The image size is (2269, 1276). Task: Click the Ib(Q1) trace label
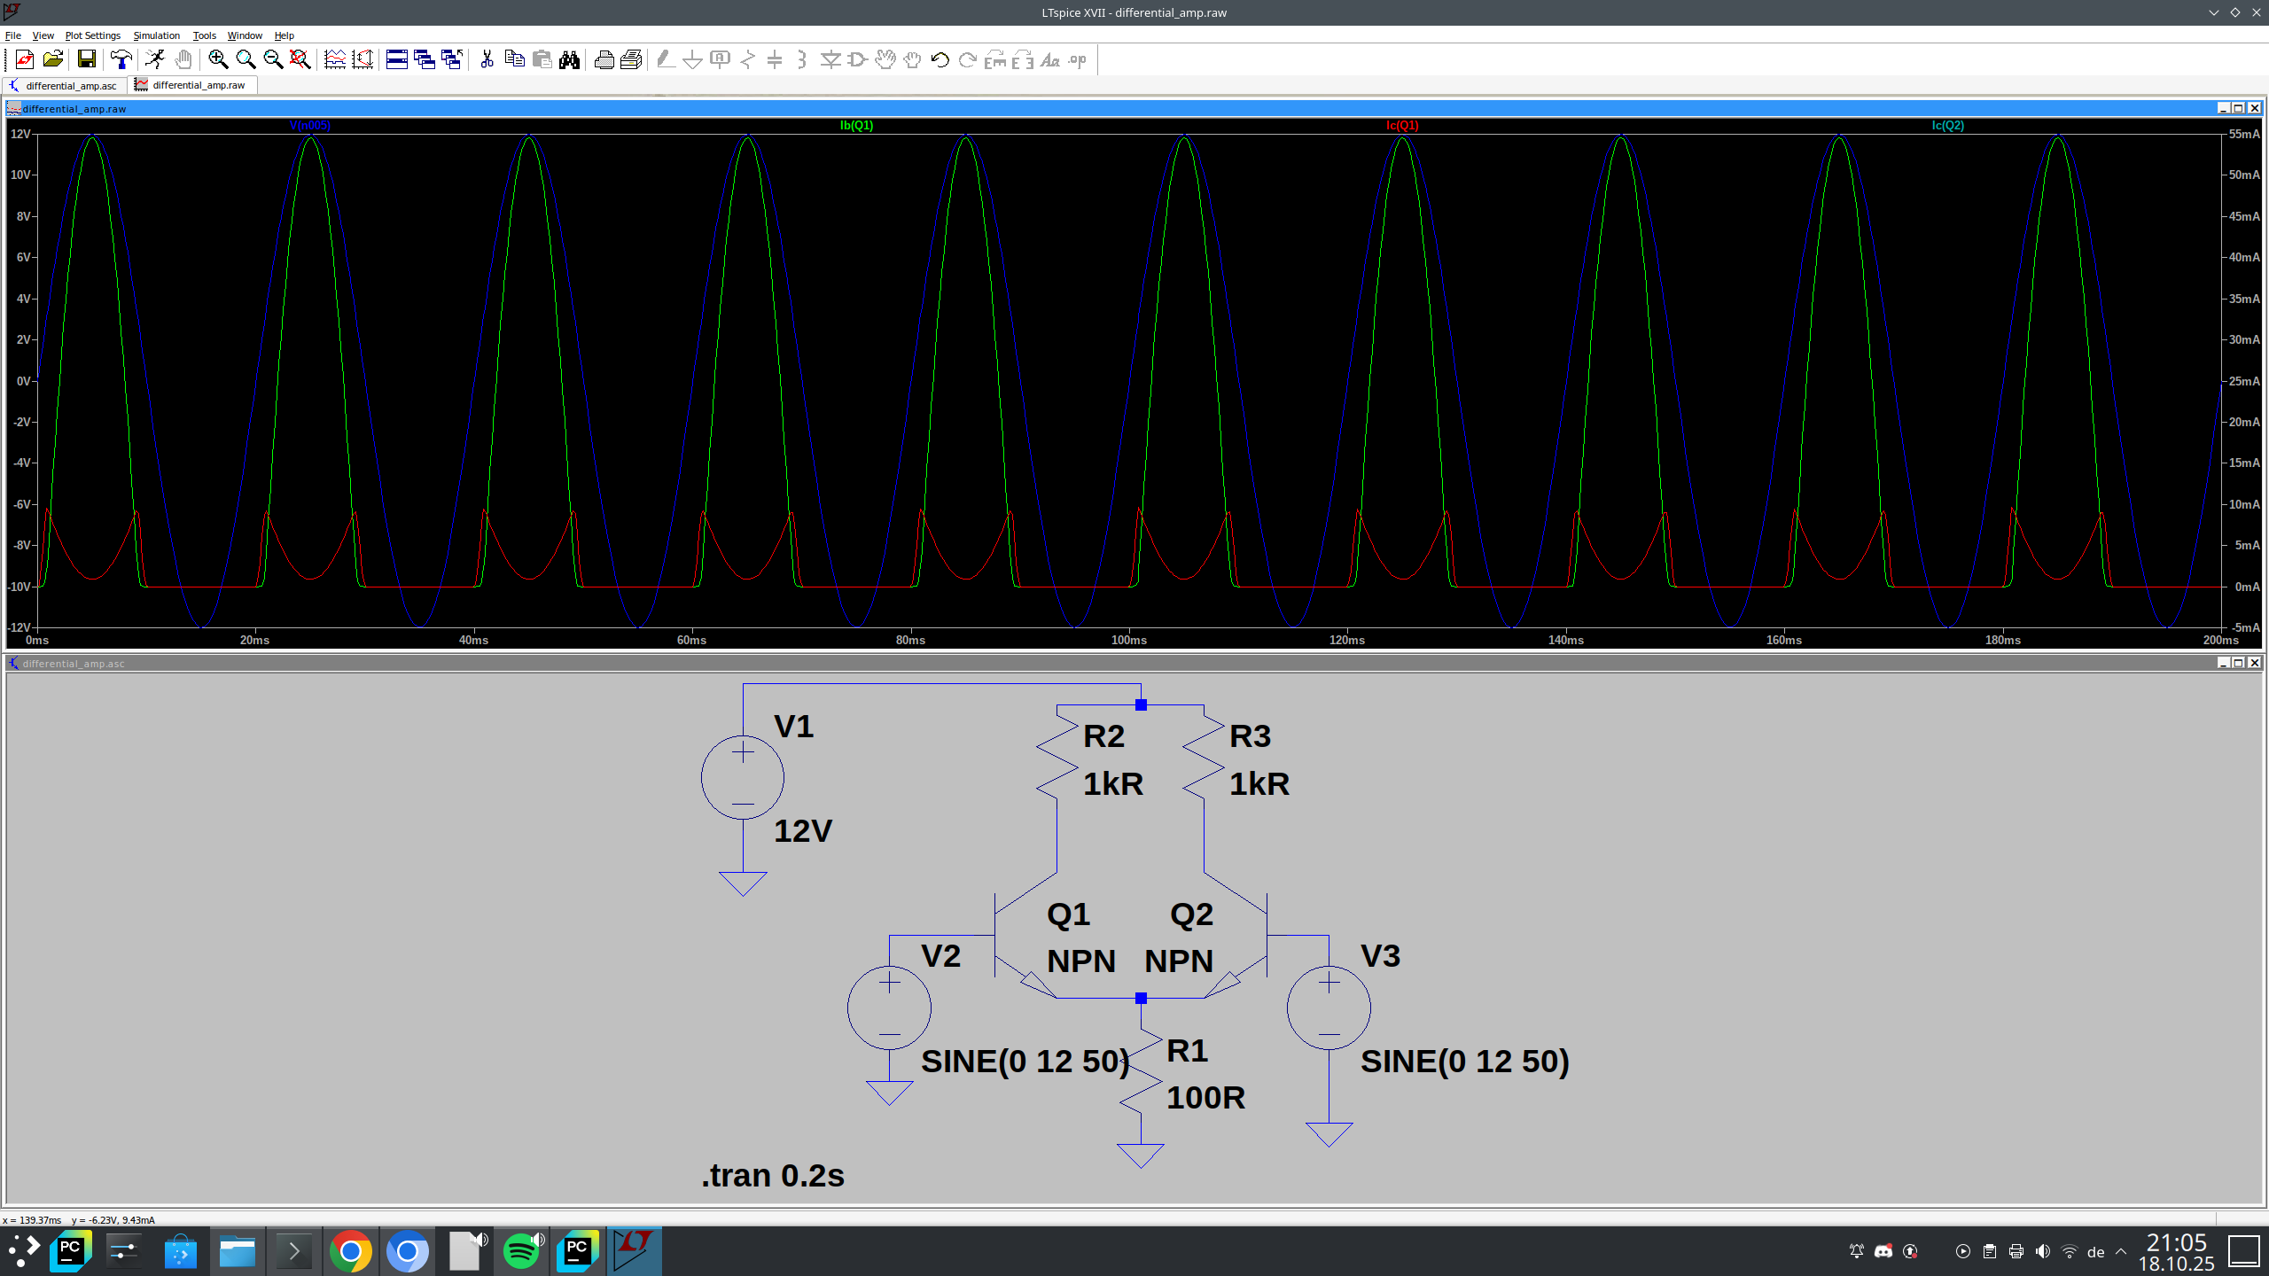(856, 125)
